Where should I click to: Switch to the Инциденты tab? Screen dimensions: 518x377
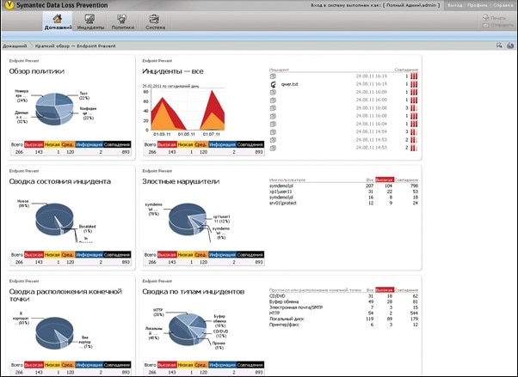point(90,21)
